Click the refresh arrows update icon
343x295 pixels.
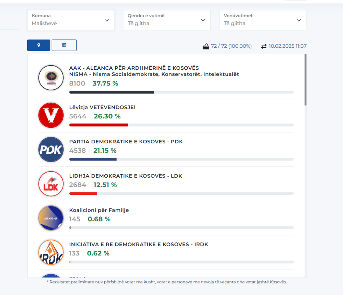pyautogui.click(x=264, y=46)
